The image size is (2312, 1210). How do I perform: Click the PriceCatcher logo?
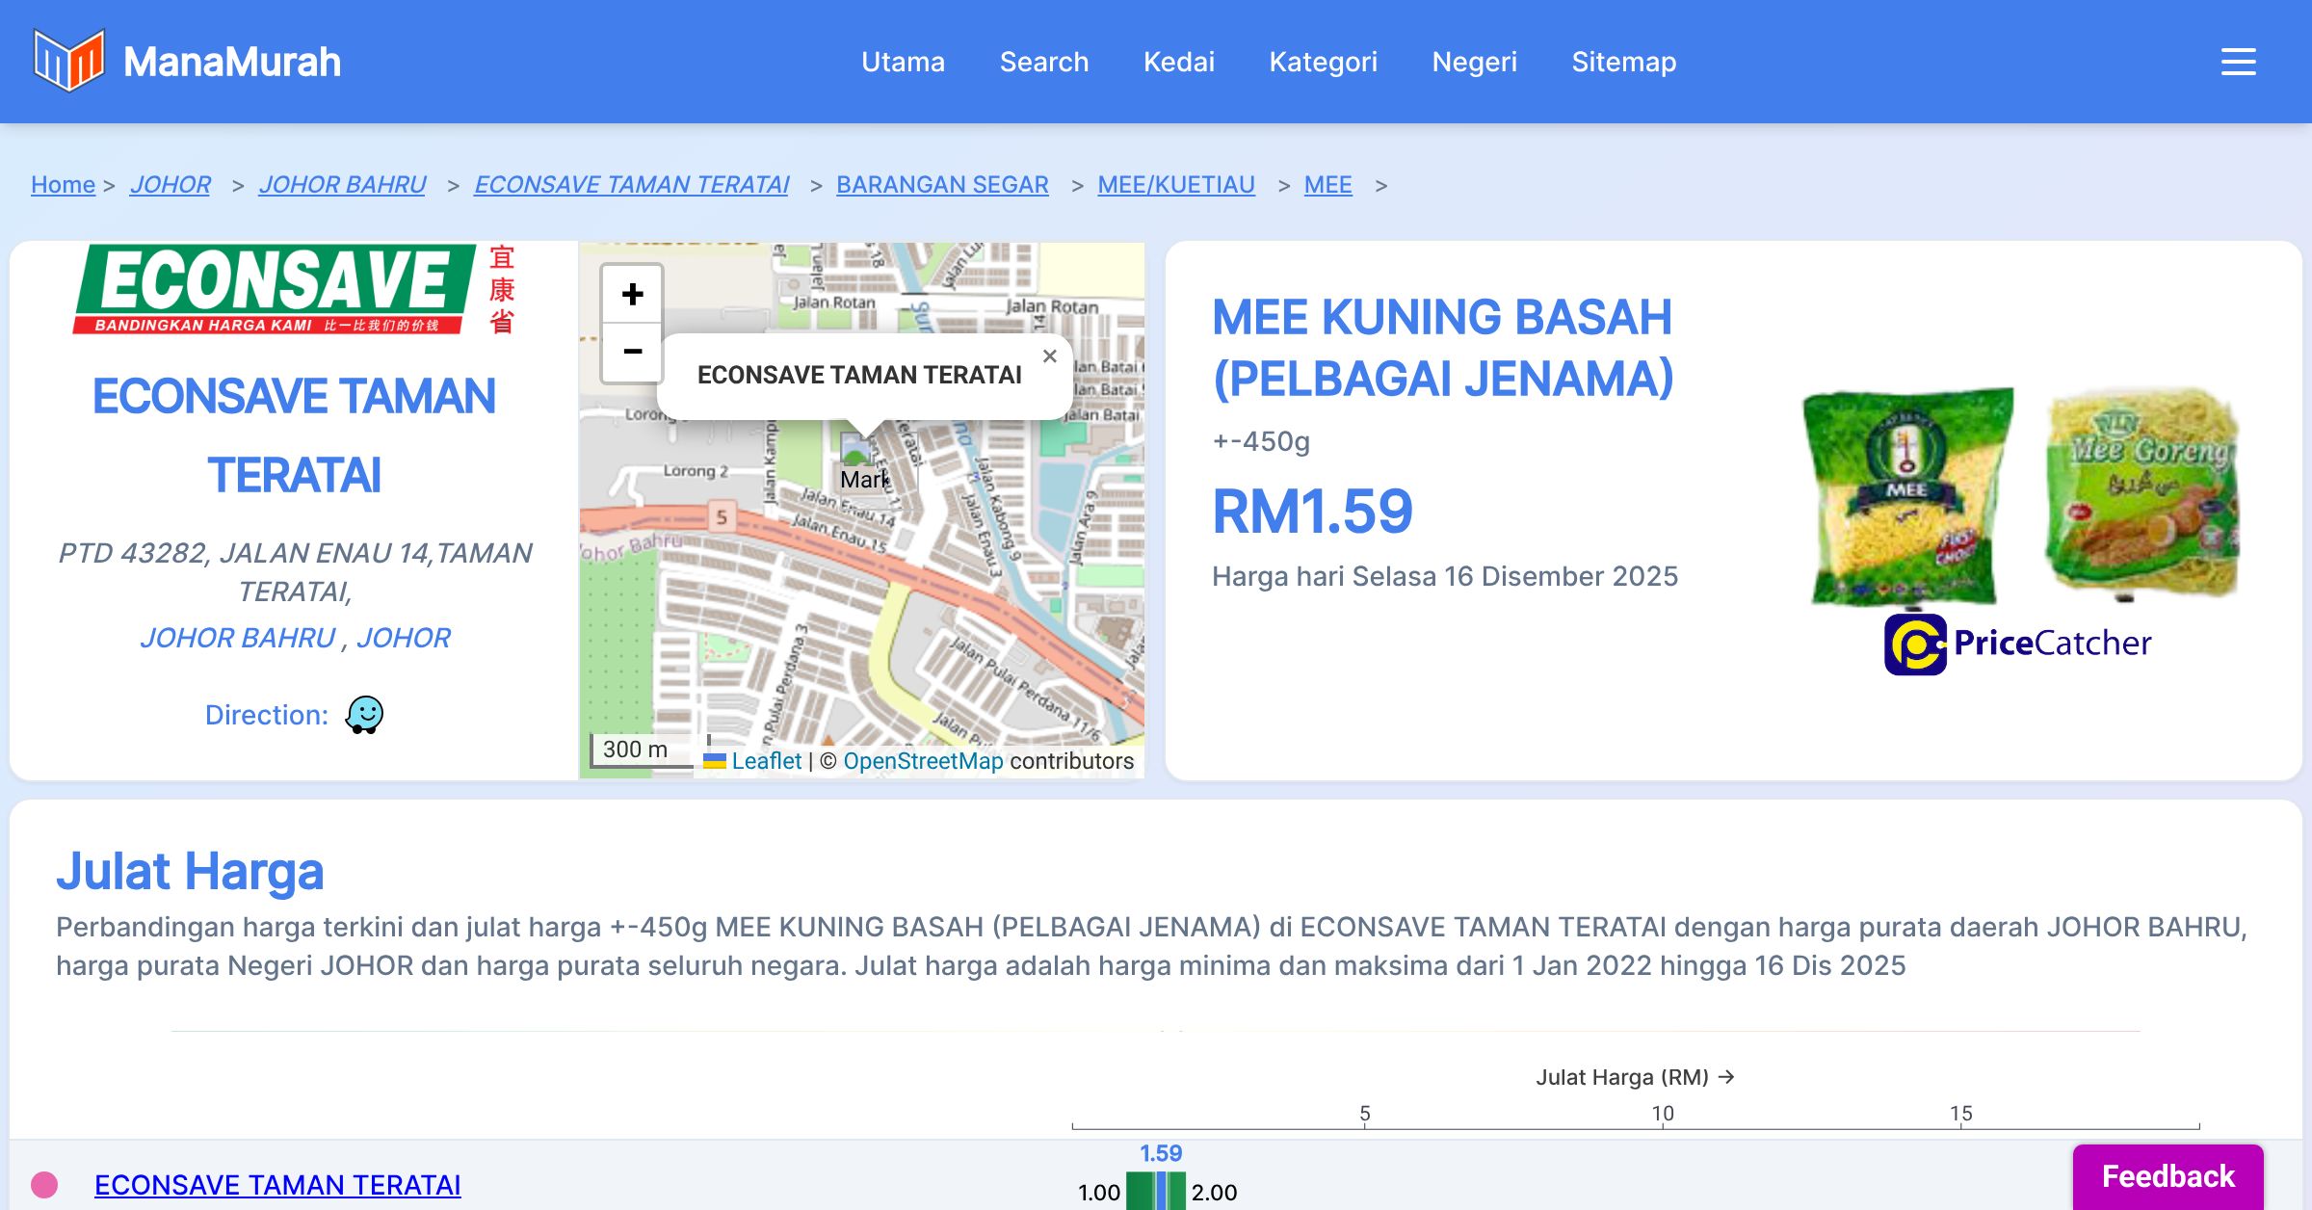point(2017,644)
